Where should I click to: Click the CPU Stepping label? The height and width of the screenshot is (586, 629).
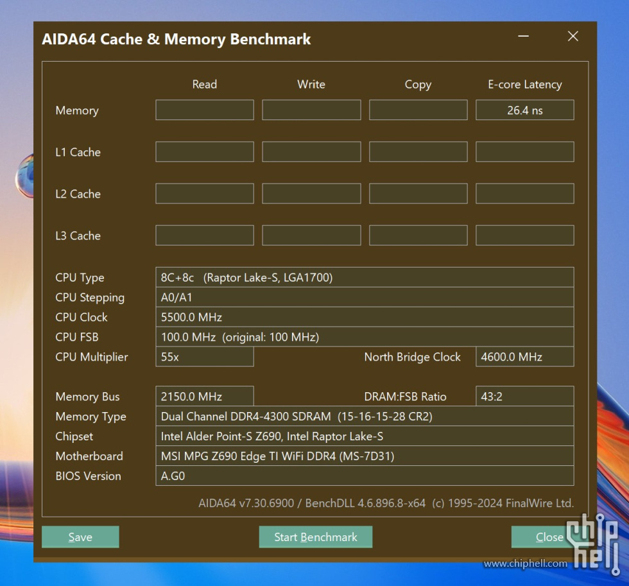[90, 298]
